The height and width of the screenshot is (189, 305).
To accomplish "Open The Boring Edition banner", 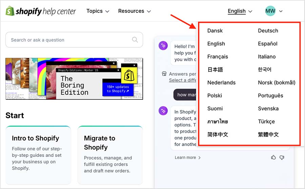I will coord(74,78).
